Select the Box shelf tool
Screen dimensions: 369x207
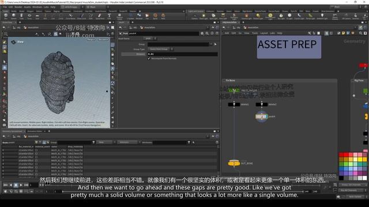click(x=6, y=16)
